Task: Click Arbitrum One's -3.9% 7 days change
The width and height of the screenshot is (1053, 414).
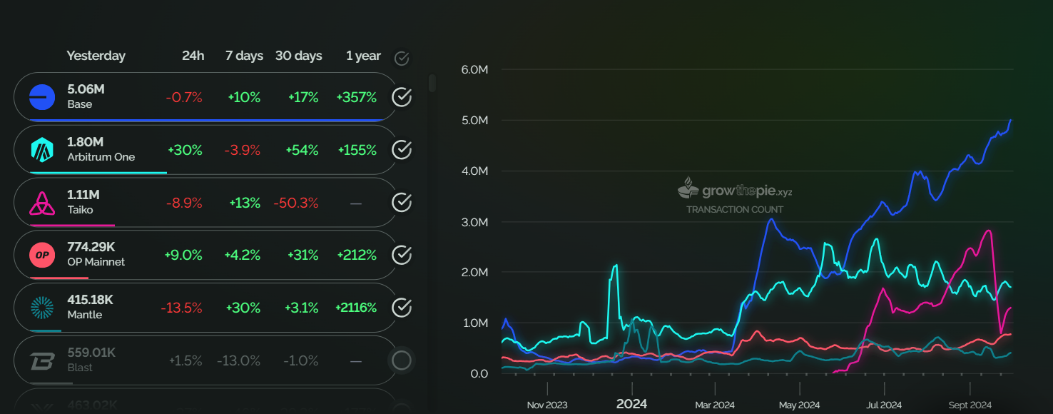Action: click(x=243, y=150)
